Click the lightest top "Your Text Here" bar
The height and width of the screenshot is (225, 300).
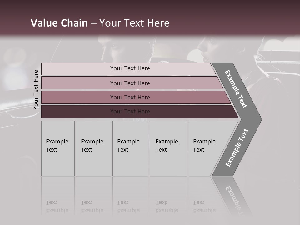pyautogui.click(x=130, y=68)
